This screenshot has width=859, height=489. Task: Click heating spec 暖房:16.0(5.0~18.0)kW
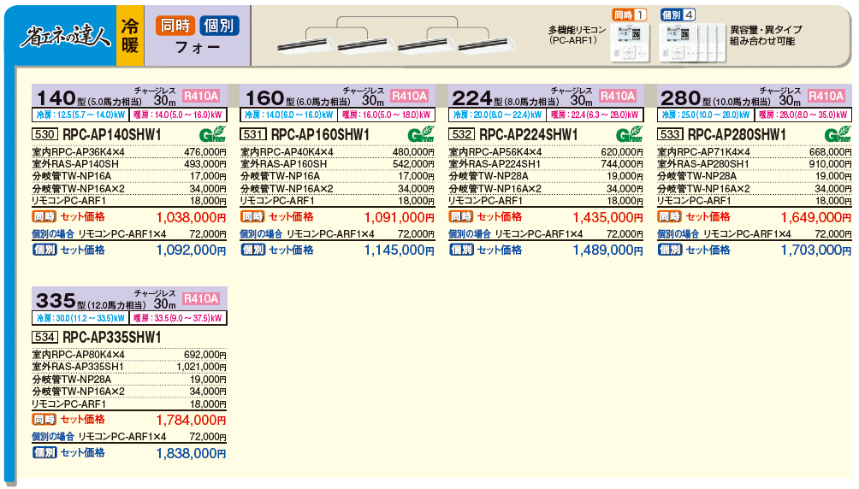386,115
